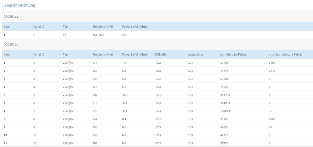Click 256QAM type in the 602 MHz row
Viewport: 313px width, 147px height.
tap(68, 95)
